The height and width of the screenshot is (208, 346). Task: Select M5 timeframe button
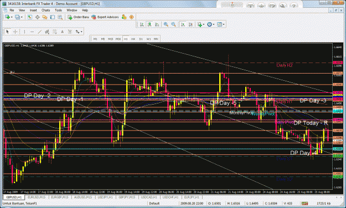103,39
